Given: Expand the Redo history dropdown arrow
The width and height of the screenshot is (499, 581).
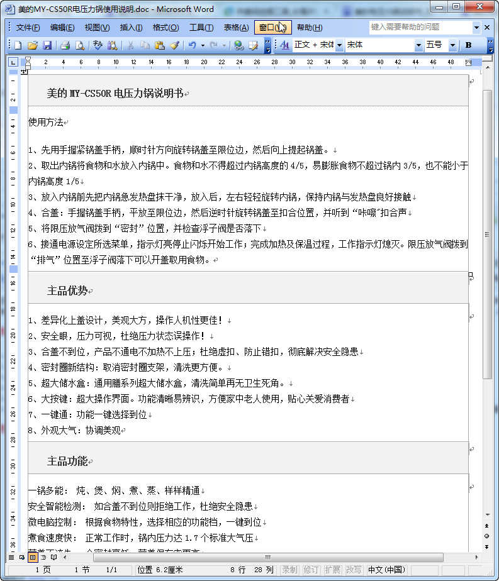Looking at the screenshot, I should pyautogui.click(x=224, y=45).
